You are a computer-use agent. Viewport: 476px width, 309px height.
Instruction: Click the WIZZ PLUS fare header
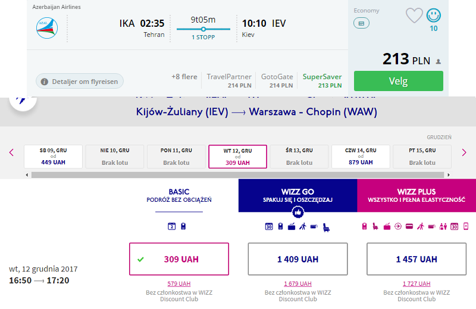(416, 195)
